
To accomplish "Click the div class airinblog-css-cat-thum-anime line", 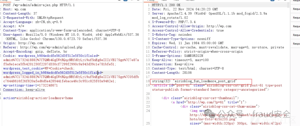I will click(x=220, y=106).
